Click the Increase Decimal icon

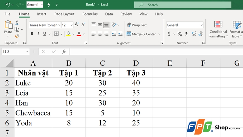click(194, 34)
